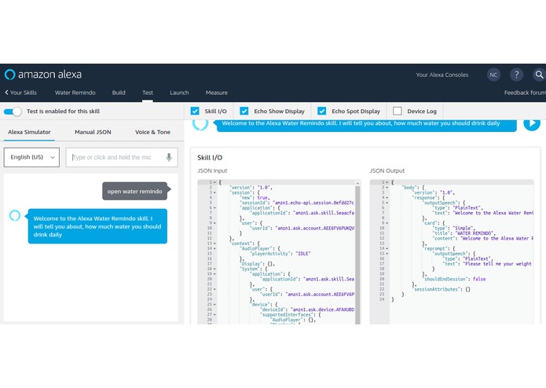Collapse JSON Output line 1 fold arrow
Viewport: 546px width, 388px height.
(387, 182)
